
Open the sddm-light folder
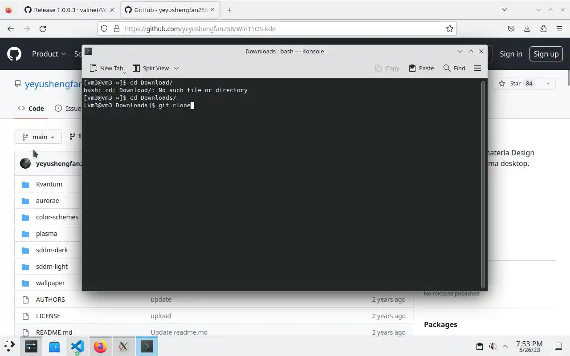pos(52,267)
